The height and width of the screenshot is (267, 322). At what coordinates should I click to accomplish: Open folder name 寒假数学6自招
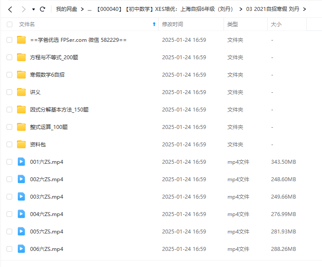click(x=47, y=75)
